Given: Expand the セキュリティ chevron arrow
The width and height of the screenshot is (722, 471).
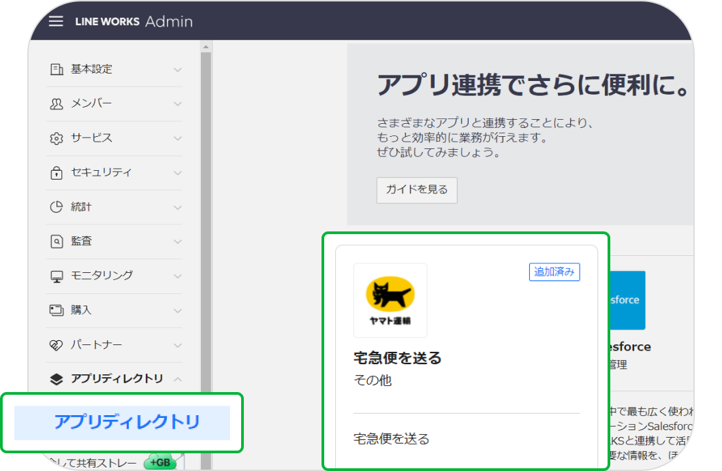Looking at the screenshot, I should click(178, 173).
